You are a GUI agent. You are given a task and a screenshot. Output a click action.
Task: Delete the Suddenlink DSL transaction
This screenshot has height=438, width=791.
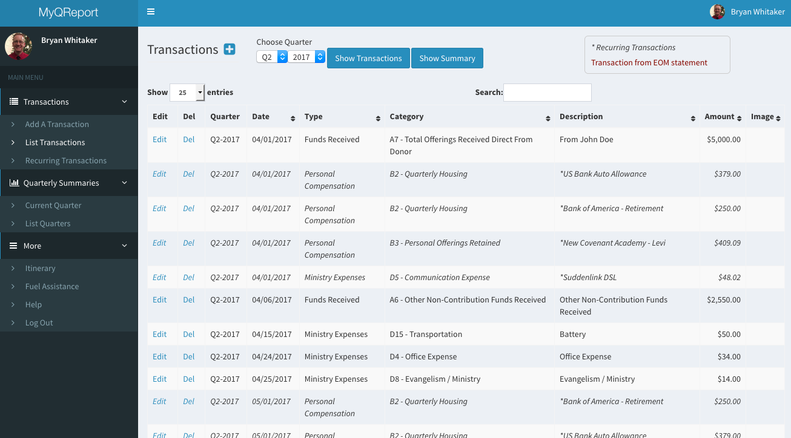189,277
